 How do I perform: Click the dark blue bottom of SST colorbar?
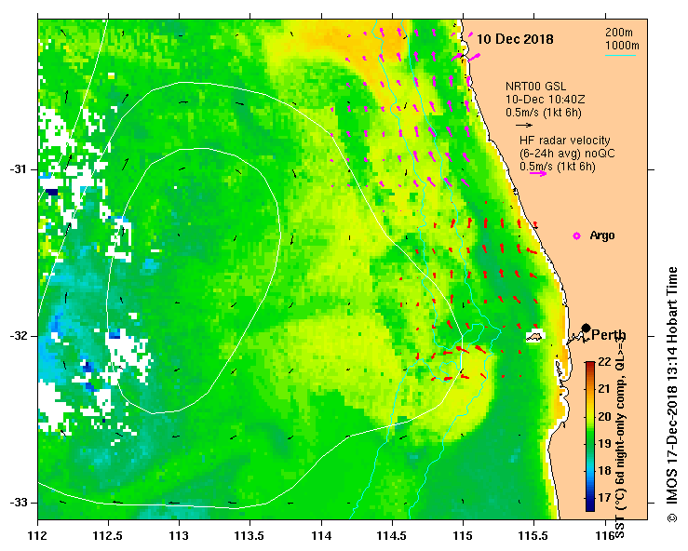pyautogui.click(x=590, y=506)
